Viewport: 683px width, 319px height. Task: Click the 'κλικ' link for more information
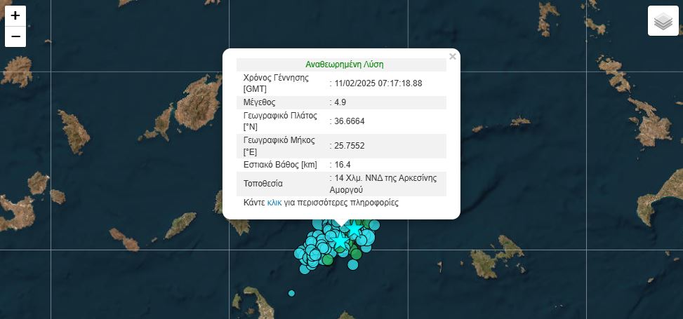pos(274,203)
